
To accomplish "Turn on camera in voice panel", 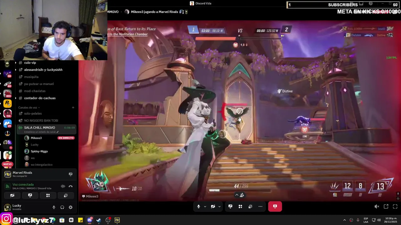I will click(x=12, y=195).
